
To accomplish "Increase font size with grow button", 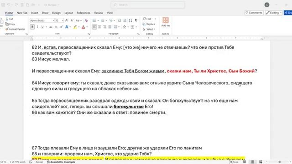I will pos(67,20).
